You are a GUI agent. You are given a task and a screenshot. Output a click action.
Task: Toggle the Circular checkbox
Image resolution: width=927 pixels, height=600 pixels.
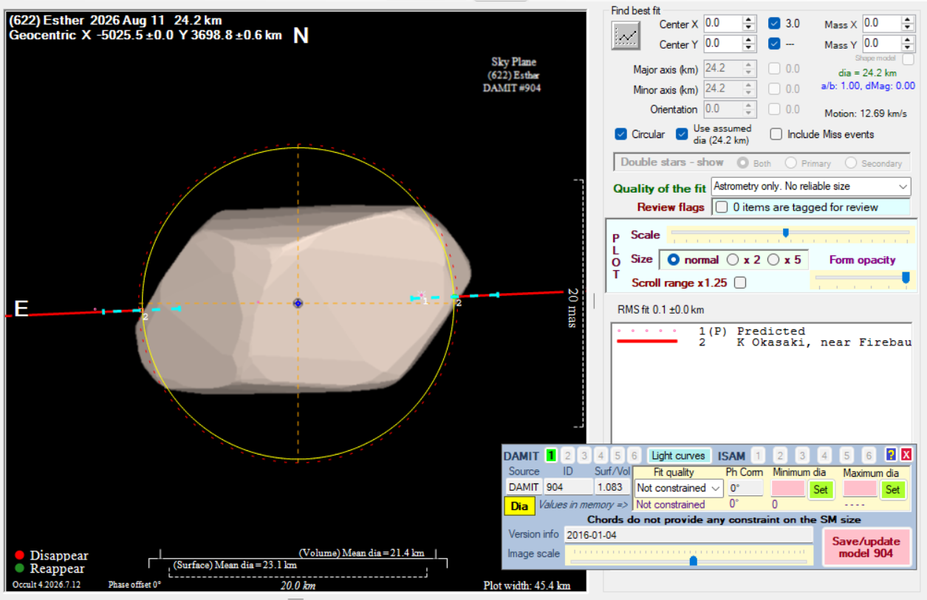pos(621,134)
